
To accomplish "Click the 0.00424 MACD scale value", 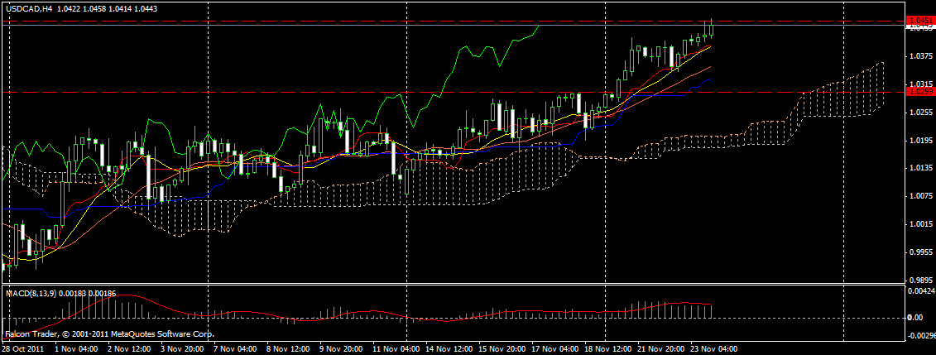I will tap(921, 291).
